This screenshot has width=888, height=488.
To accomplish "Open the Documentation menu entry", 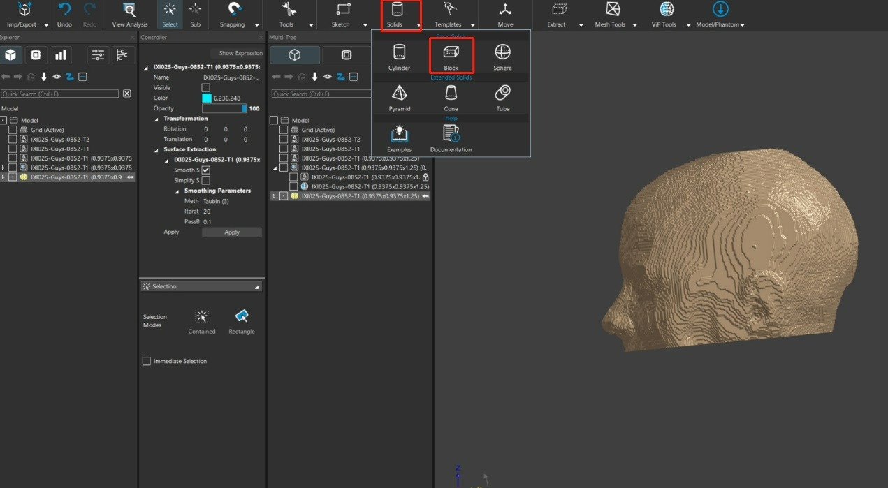I will pyautogui.click(x=451, y=135).
